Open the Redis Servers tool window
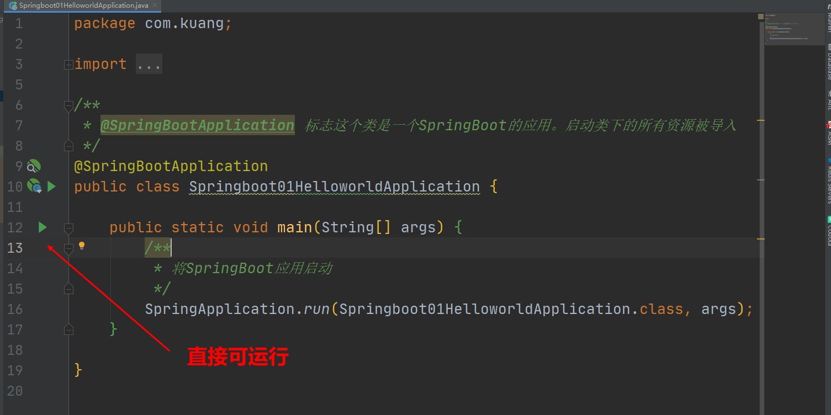Viewport: 831px width, 415px height. pyautogui.click(x=828, y=182)
